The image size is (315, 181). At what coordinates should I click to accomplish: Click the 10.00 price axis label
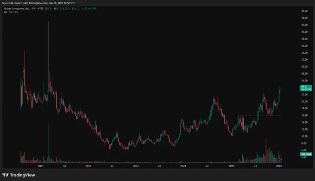(304, 136)
